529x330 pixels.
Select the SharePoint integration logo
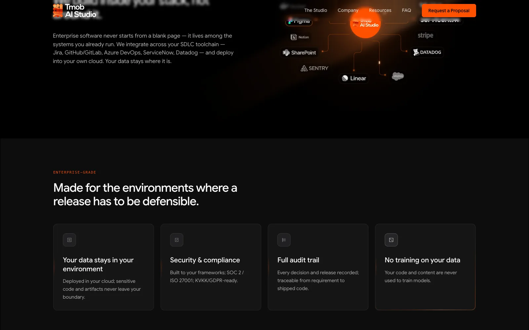point(300,52)
